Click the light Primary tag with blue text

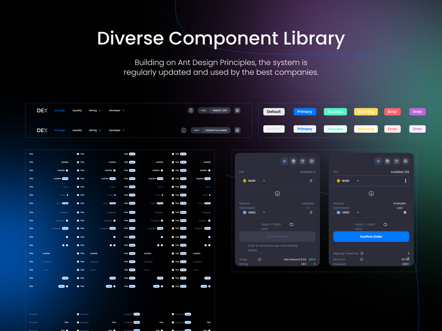[305, 129]
